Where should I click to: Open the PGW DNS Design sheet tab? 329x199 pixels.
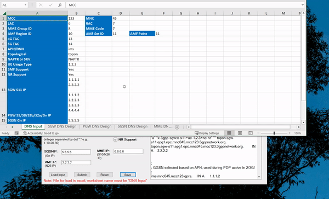coord(97,126)
